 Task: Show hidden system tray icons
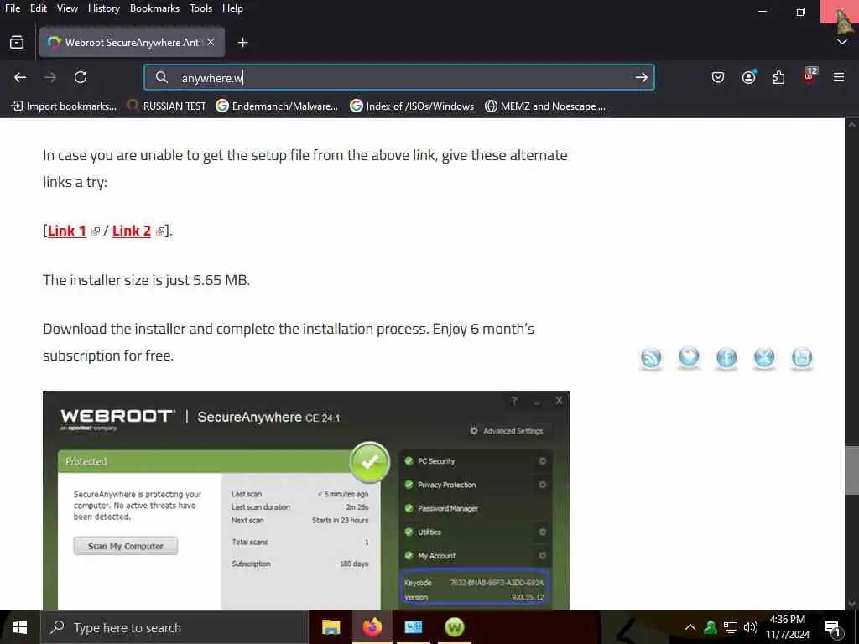pos(690,627)
